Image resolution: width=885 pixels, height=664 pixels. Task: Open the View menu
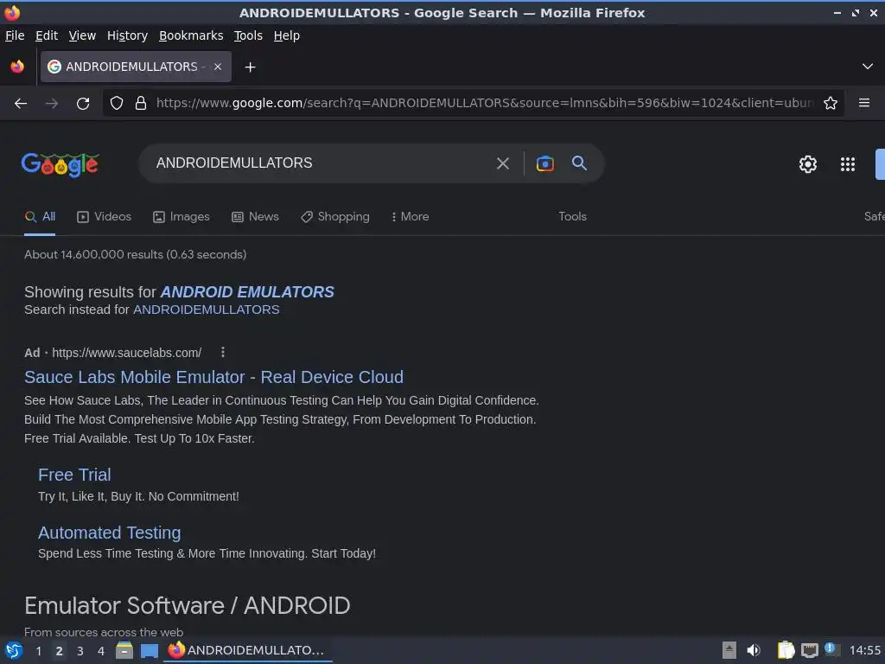82,35
